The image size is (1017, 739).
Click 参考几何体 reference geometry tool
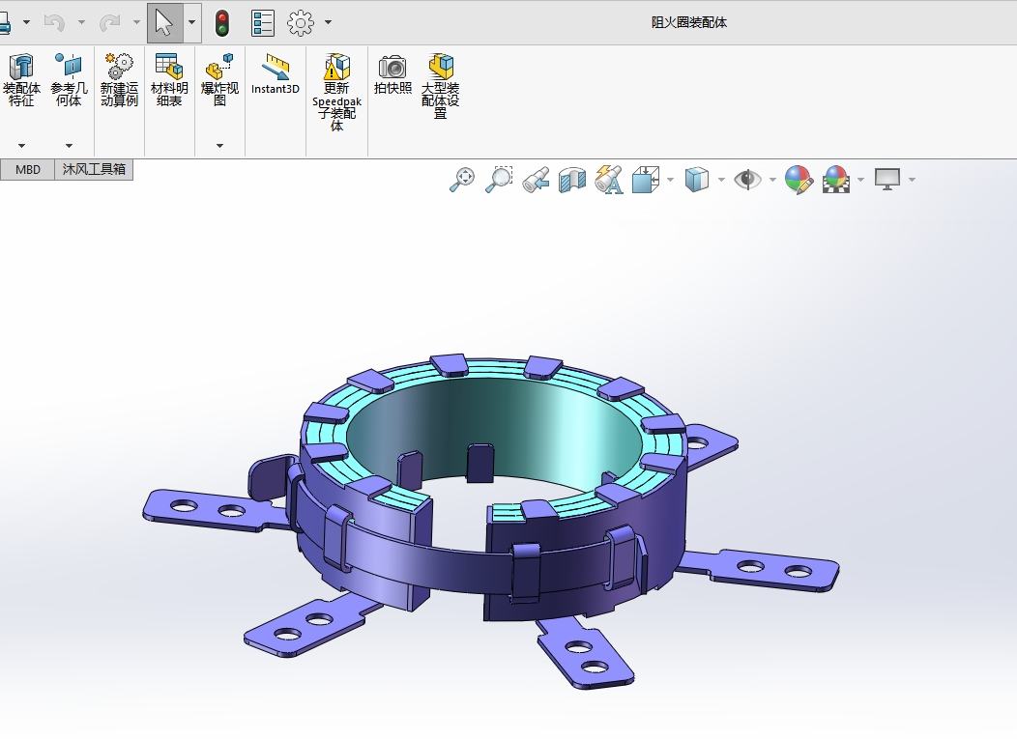tap(69, 80)
